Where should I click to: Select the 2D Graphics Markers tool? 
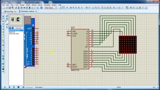coord(3,72)
